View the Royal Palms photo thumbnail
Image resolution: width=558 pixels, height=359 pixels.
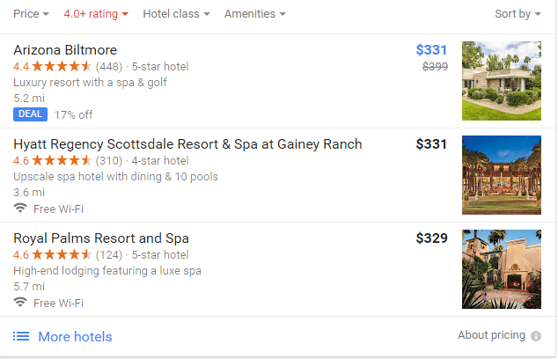coord(502,269)
